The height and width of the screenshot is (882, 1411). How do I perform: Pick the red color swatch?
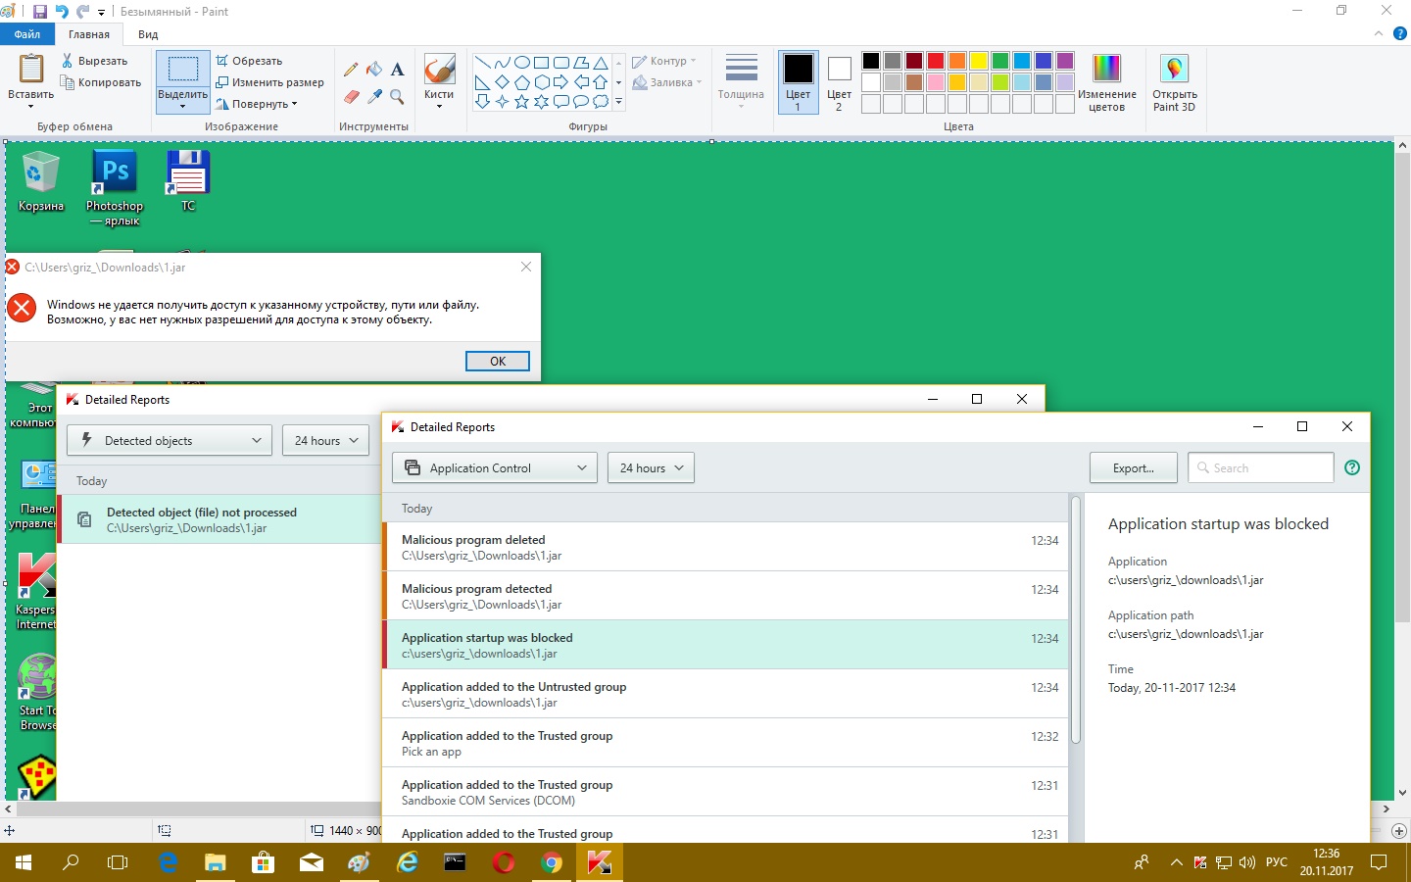[x=936, y=61]
